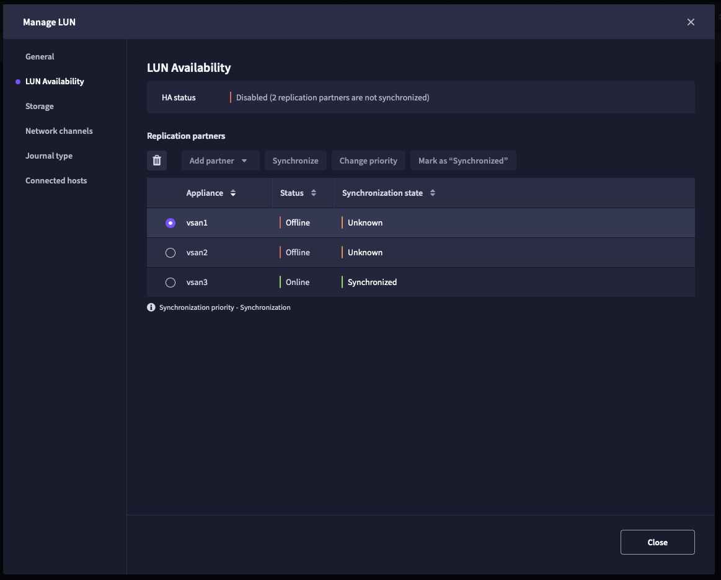Click the Status column header label

tap(292, 193)
